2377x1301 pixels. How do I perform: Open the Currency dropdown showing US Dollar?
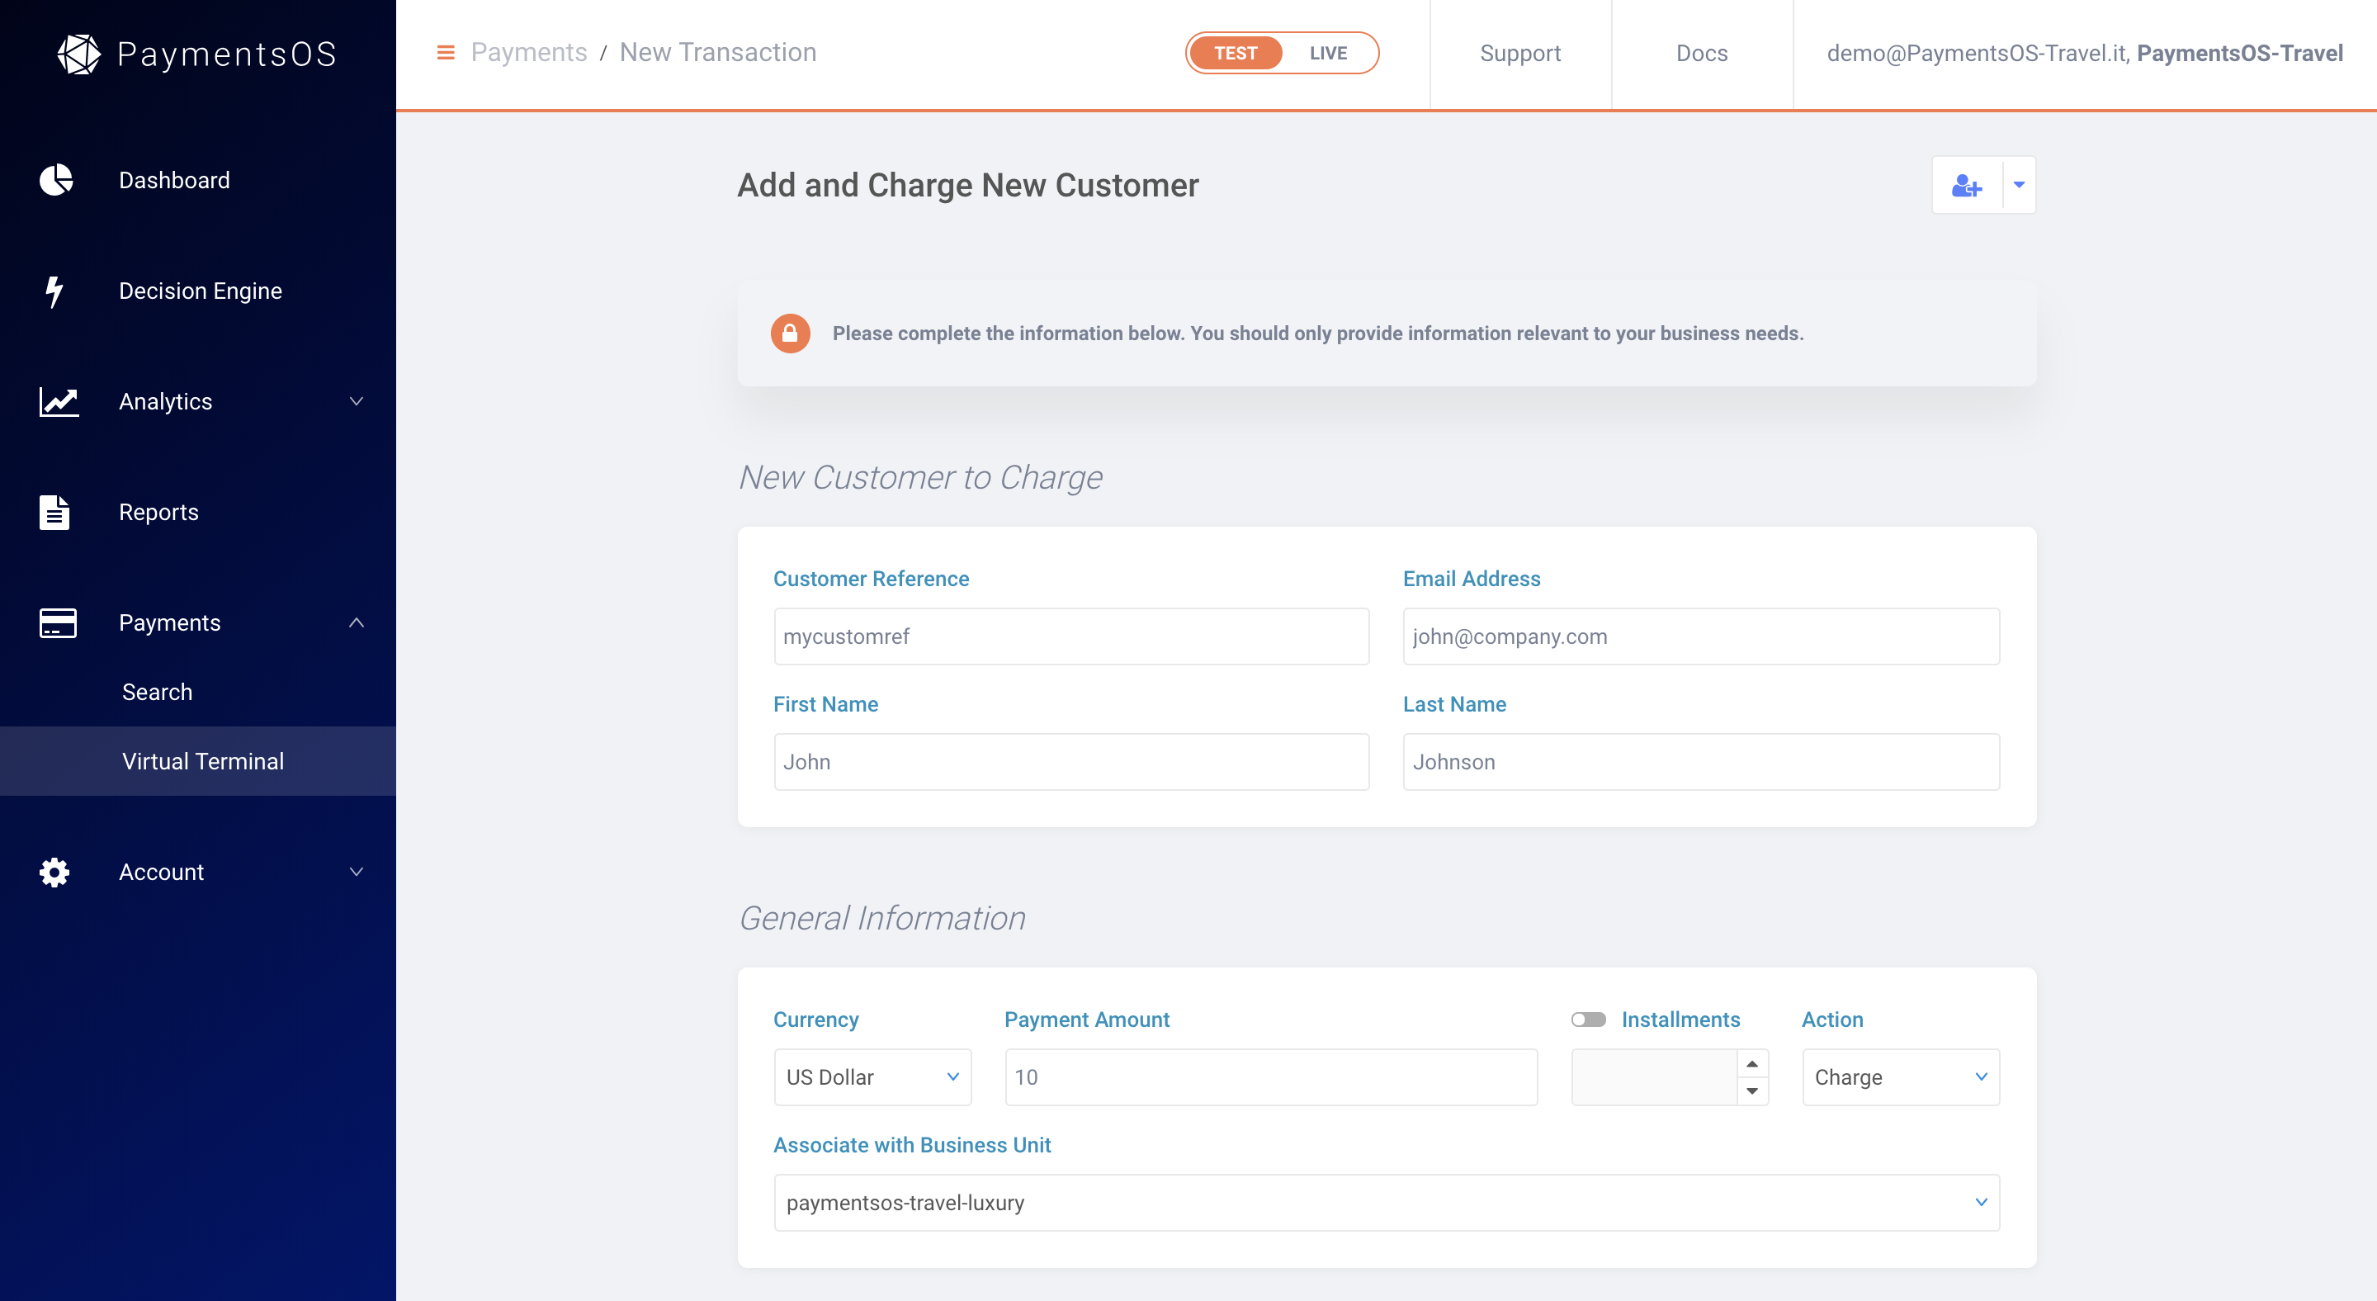click(873, 1076)
